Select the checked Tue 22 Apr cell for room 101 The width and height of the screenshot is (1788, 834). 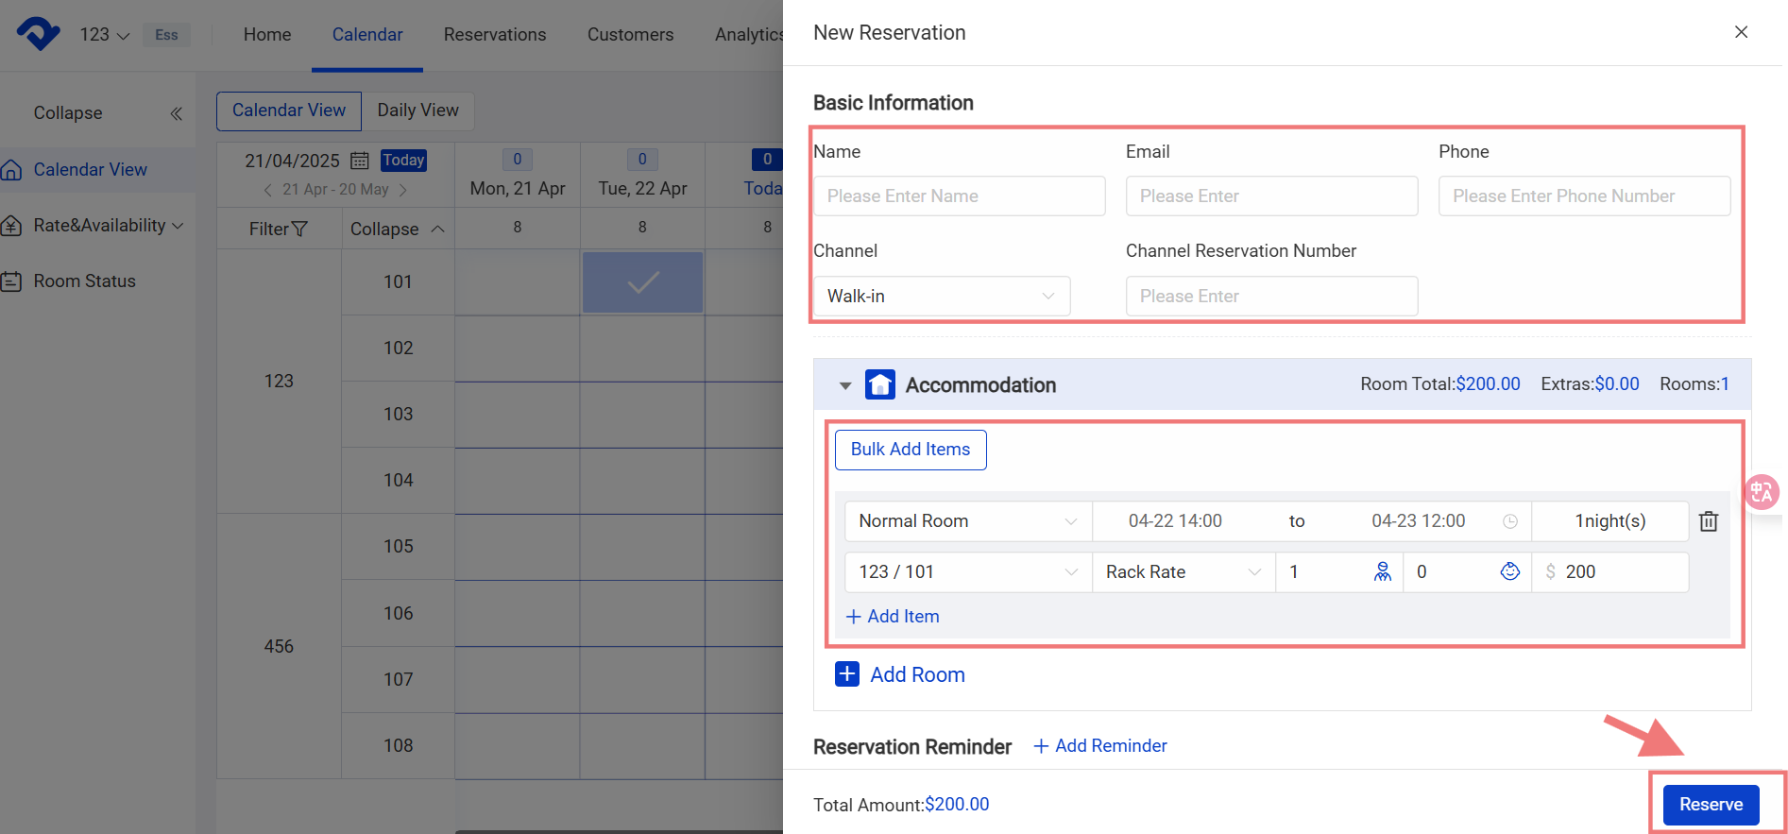642,282
